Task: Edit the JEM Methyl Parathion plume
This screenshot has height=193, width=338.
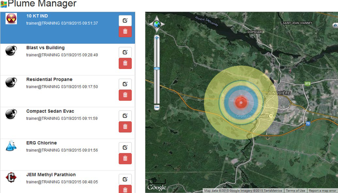Action: 125,179
